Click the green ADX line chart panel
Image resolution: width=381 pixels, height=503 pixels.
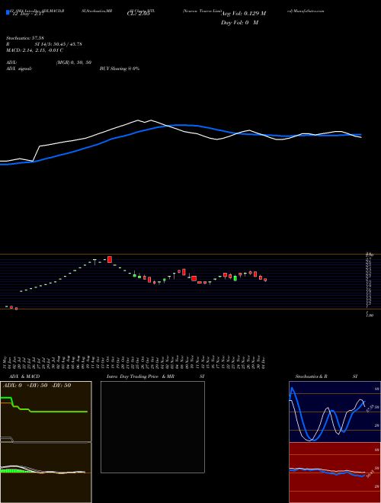[x=46, y=412]
